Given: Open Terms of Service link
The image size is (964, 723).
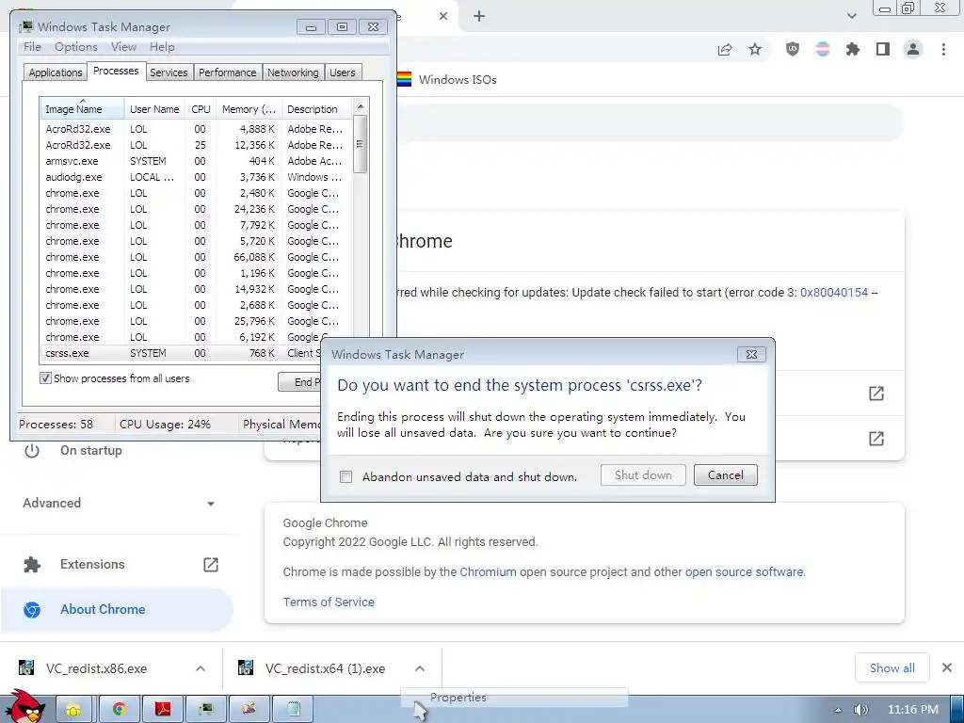Looking at the screenshot, I should [329, 602].
